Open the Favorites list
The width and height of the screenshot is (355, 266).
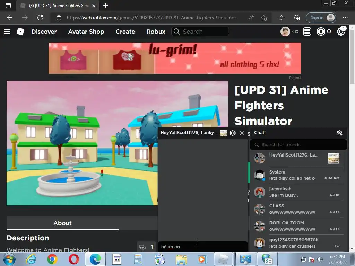click(282, 18)
